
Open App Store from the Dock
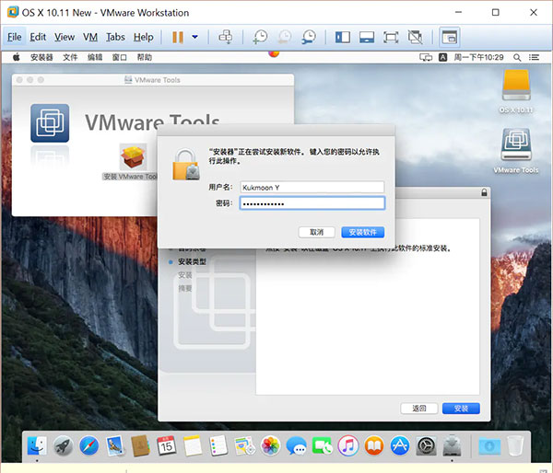(x=400, y=445)
